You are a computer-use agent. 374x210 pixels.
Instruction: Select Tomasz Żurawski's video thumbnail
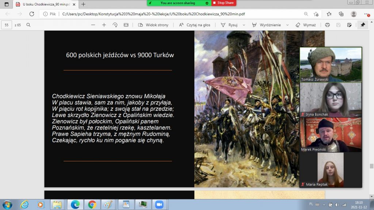(x=331, y=65)
